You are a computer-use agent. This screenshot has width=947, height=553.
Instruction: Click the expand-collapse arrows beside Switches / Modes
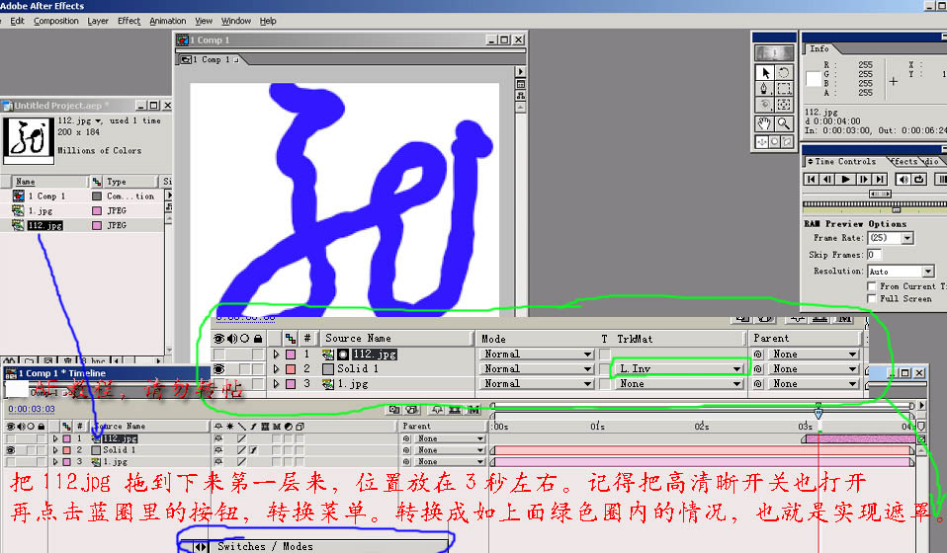click(201, 547)
